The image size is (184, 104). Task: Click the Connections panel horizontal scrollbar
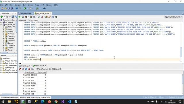click(5, 53)
